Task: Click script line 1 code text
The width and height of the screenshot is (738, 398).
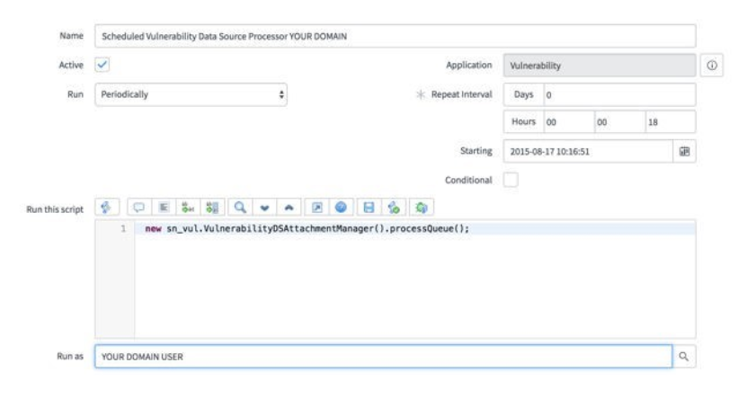Action: pyautogui.click(x=307, y=228)
